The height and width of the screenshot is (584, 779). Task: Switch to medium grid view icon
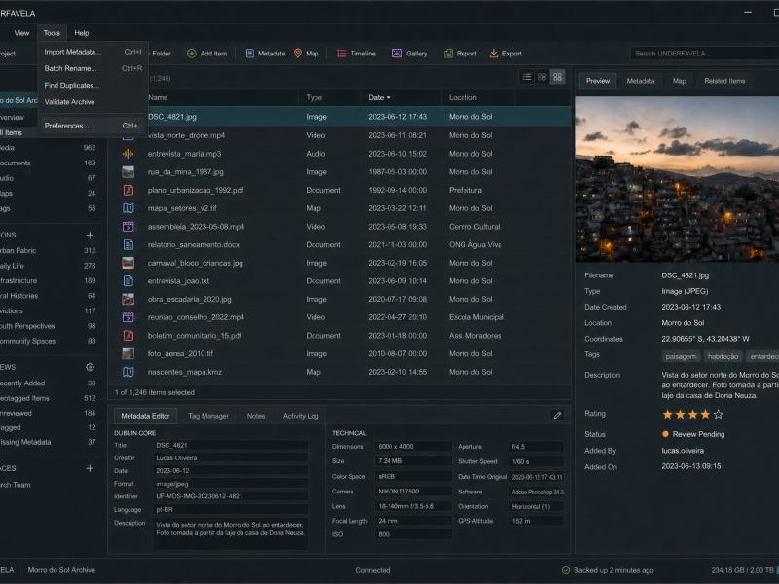pos(542,77)
